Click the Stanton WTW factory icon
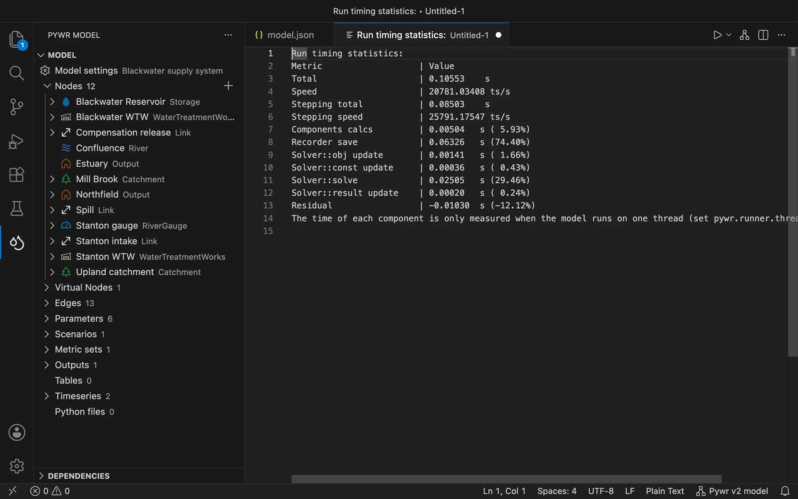Screen dimensions: 798x499 [x=66, y=257]
